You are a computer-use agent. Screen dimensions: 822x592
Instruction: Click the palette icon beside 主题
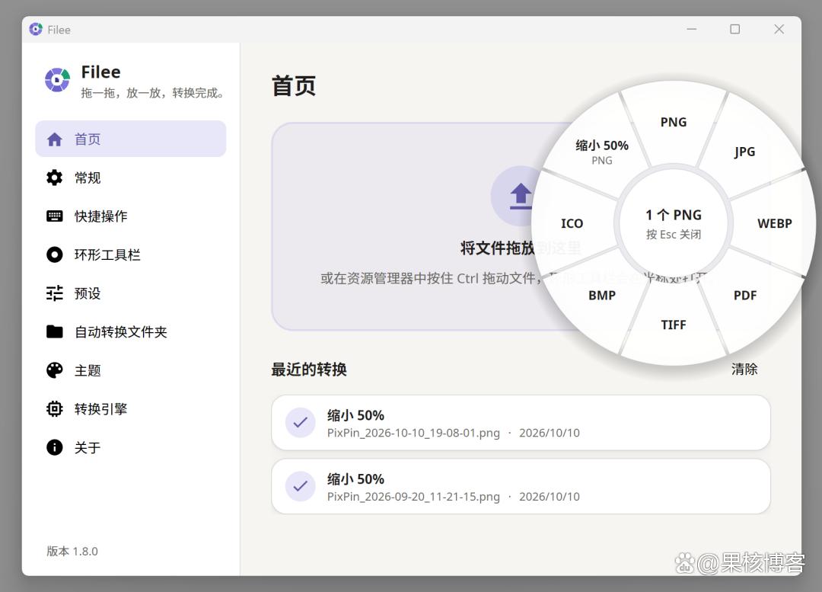(55, 370)
